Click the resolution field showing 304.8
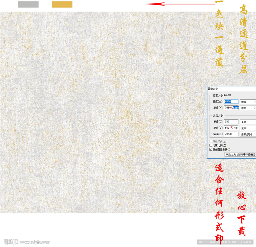 coord(231,134)
